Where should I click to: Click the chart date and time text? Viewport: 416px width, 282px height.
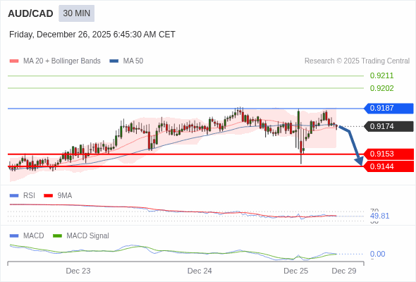(92, 35)
